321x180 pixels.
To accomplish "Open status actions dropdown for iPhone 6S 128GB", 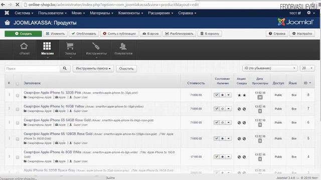I will [229, 138].
